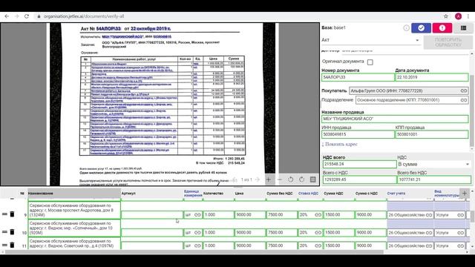Edit the ИНН продавца field
475x267 pixels.
(x=358, y=134)
